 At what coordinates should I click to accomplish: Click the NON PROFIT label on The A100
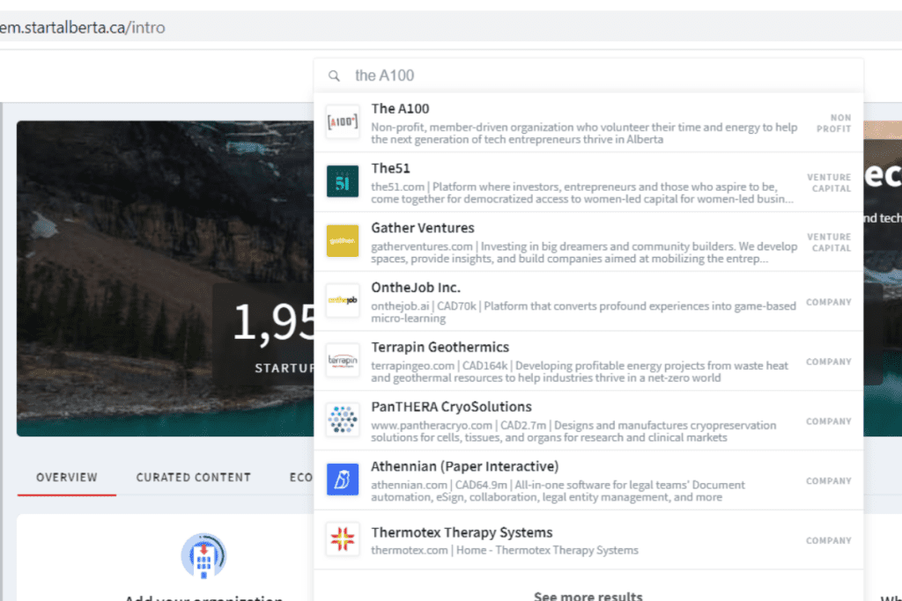point(833,123)
